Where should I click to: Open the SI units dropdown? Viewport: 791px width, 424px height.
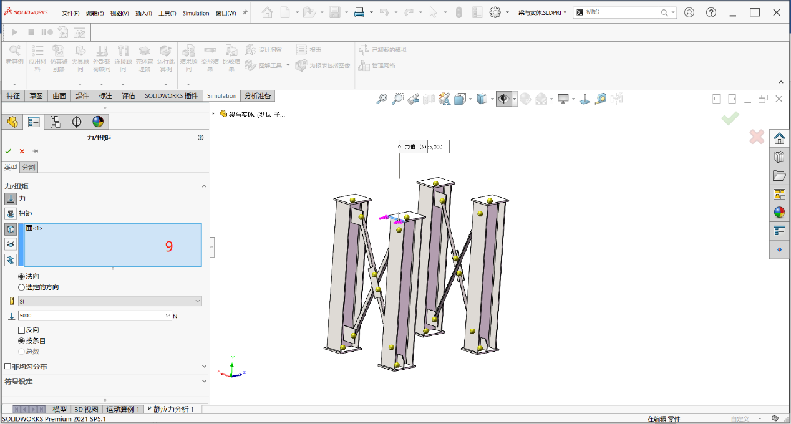(x=110, y=301)
